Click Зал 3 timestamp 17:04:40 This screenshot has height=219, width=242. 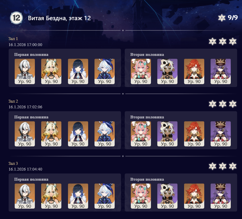pos(25,169)
